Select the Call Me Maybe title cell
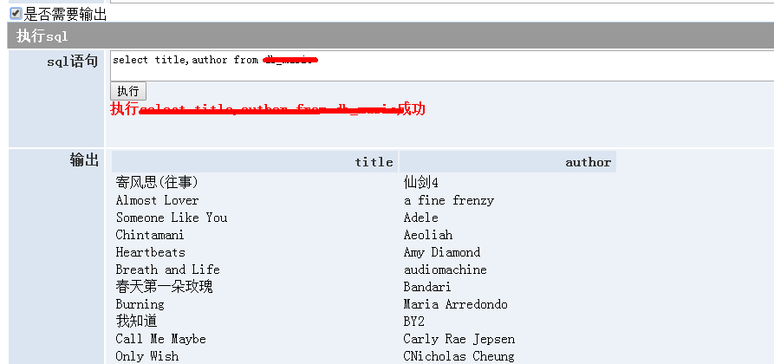The height and width of the screenshot is (364, 774). [161, 339]
